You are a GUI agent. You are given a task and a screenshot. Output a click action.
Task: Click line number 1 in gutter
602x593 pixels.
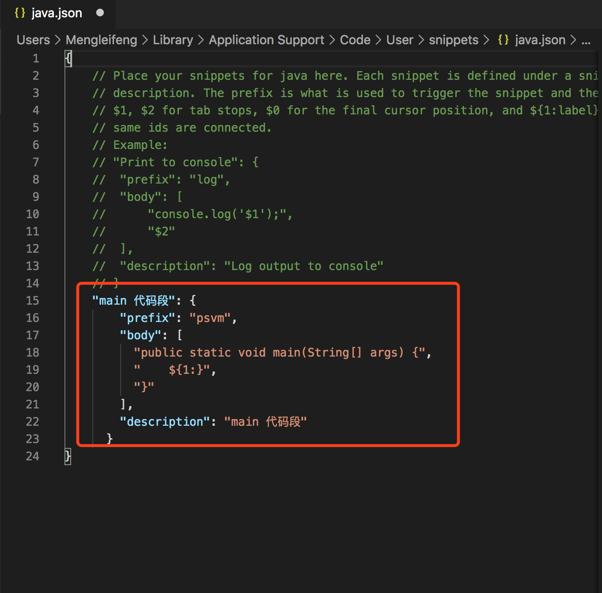[x=36, y=59]
